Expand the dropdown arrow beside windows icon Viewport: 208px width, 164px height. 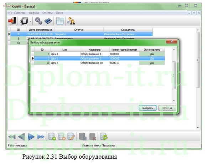tap(30, 21)
